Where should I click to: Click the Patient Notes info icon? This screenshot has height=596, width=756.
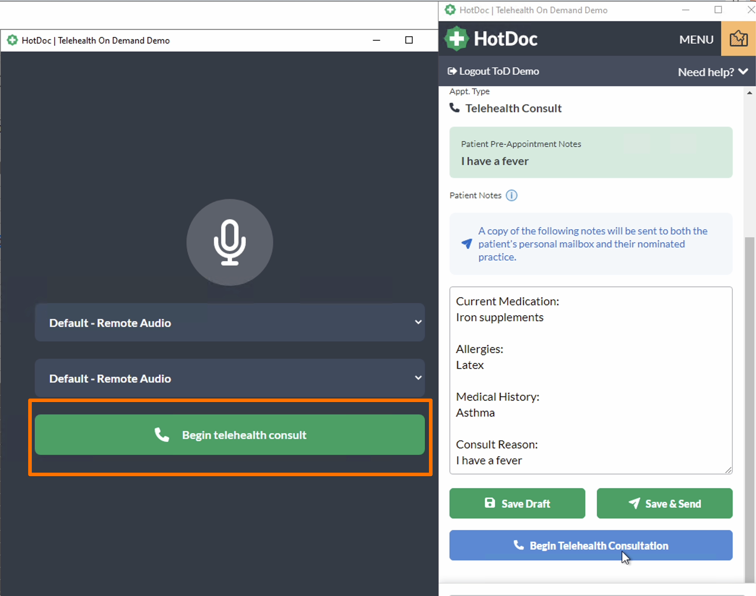[511, 195]
